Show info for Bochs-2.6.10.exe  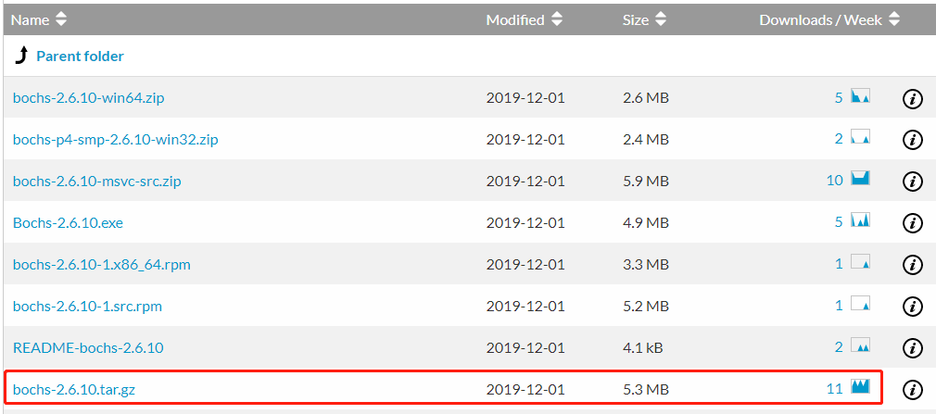(x=912, y=223)
